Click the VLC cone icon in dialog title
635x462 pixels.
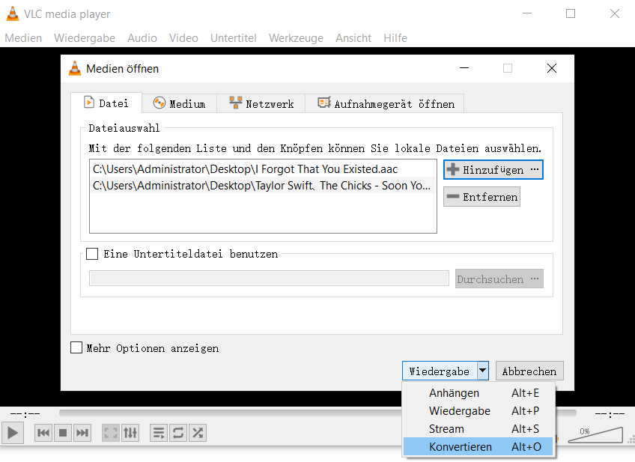pyautogui.click(x=75, y=68)
